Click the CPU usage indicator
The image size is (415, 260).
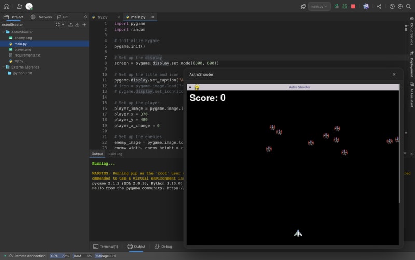60,256
